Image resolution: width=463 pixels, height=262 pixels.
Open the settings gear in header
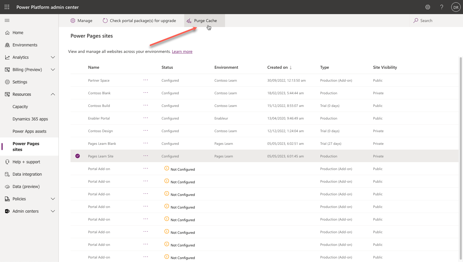click(x=428, y=7)
